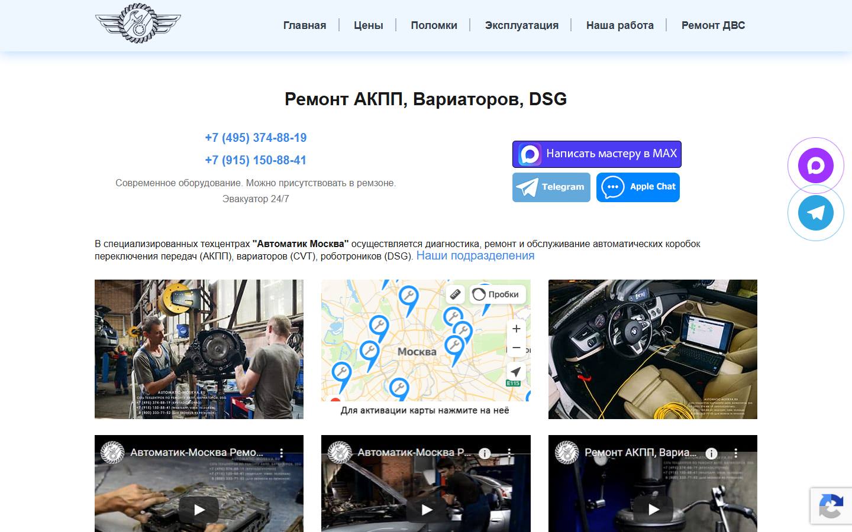
Task: Open the Главная menu item
Action: click(x=305, y=25)
